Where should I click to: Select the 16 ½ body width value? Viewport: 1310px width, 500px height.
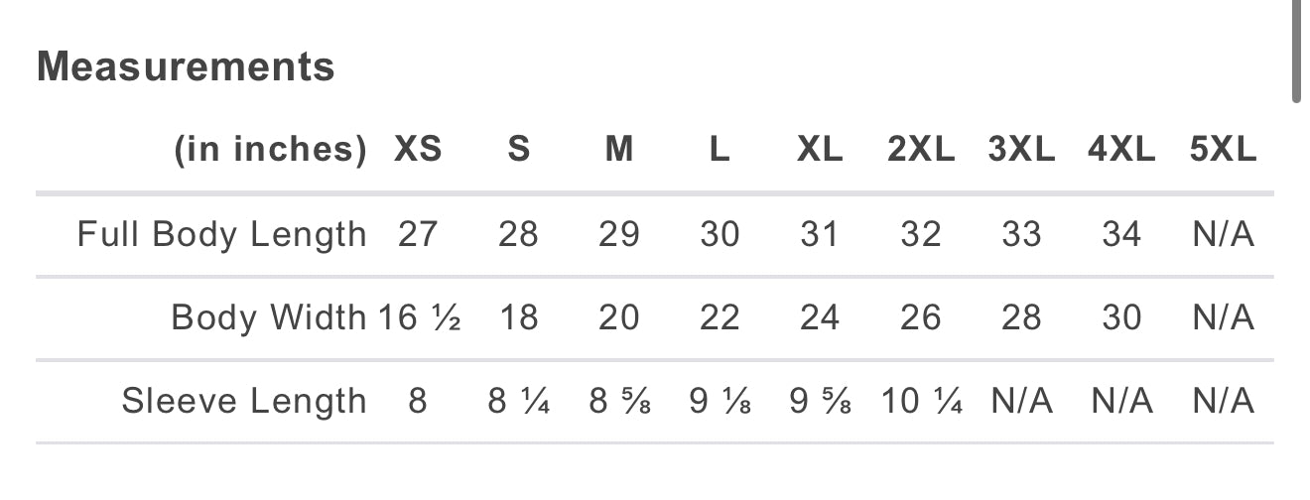click(419, 317)
